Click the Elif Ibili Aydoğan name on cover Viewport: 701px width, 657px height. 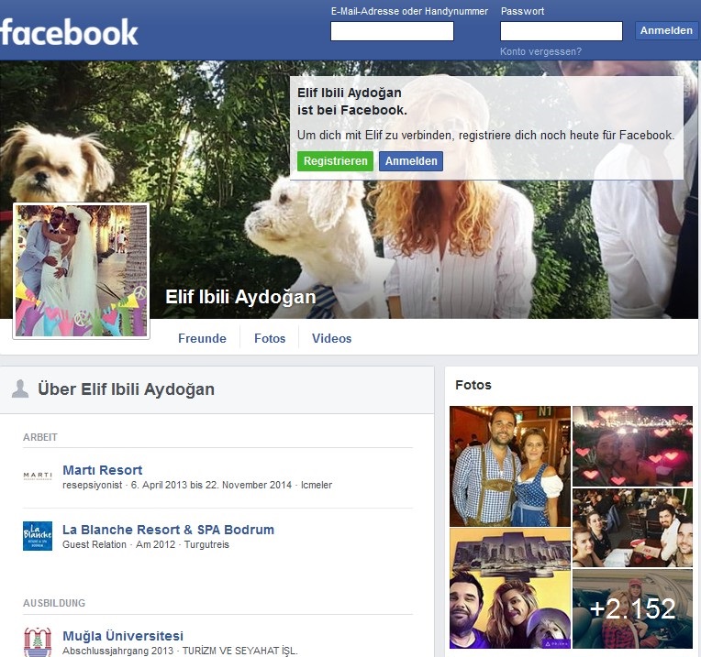[x=240, y=297]
